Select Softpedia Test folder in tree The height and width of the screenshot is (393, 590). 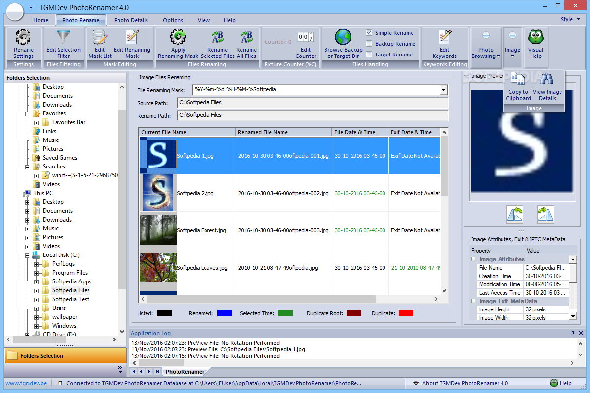coord(70,299)
